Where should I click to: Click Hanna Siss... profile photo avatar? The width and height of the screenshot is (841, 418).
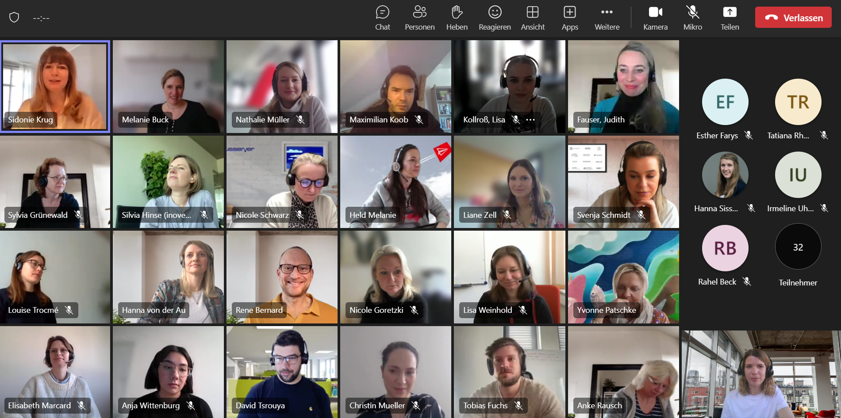[x=725, y=175]
